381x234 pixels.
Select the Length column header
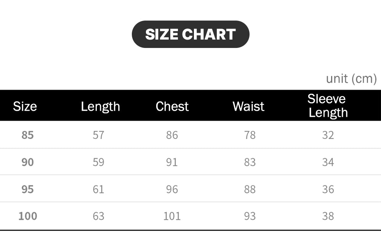100,107
